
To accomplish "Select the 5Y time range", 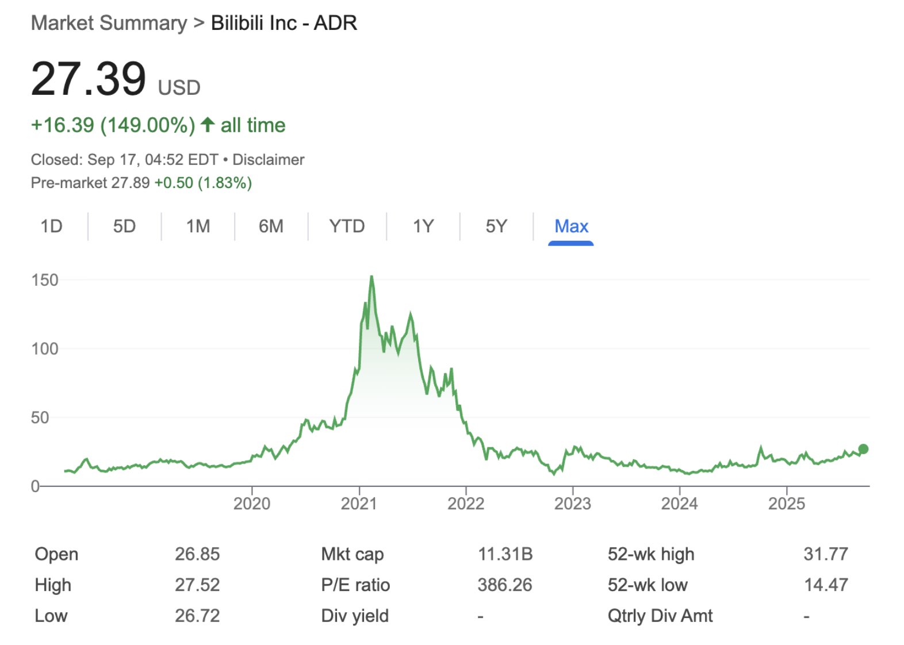I will [x=496, y=226].
